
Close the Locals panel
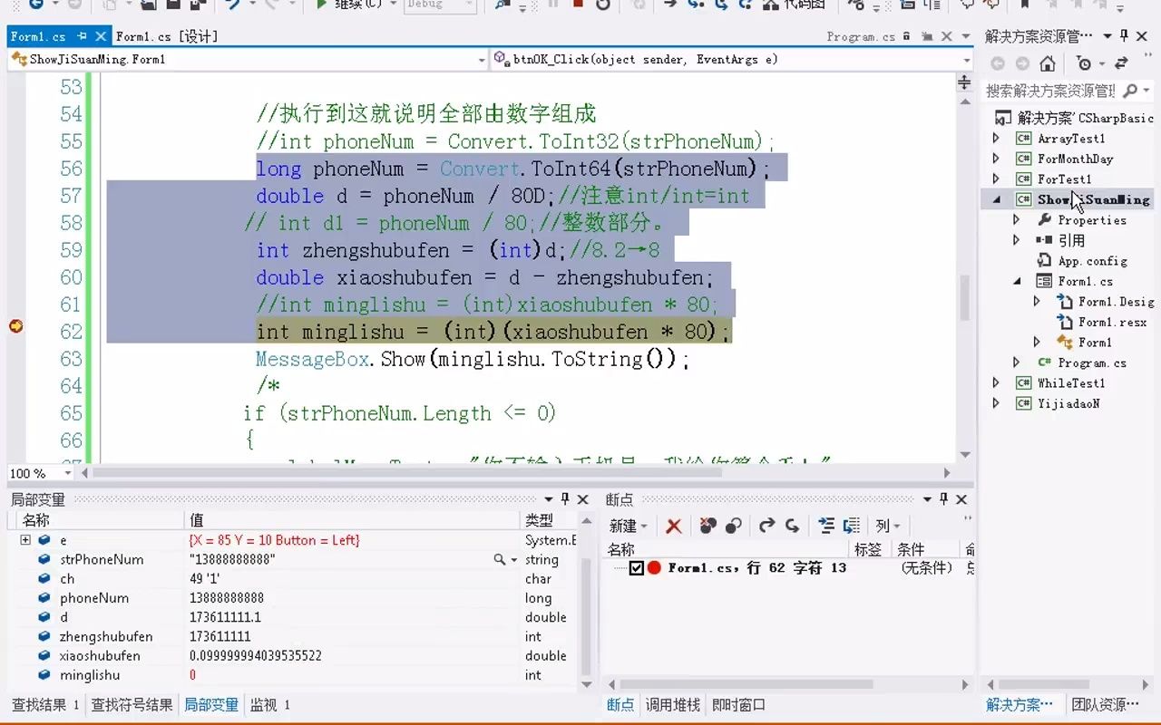581,499
